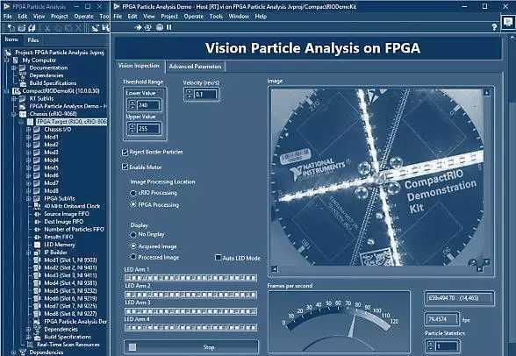Select the Source Image FIFO item
The width and height of the screenshot is (516, 356).
tap(67, 214)
